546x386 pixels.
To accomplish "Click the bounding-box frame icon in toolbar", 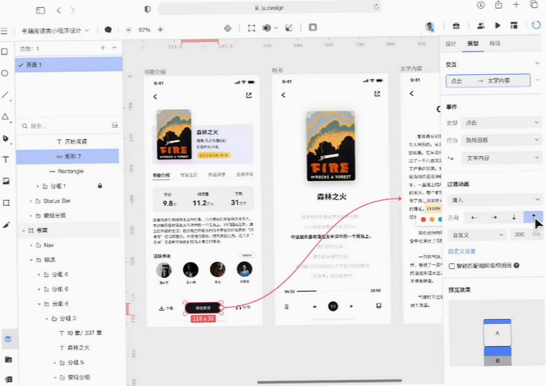I will tap(251, 28).
